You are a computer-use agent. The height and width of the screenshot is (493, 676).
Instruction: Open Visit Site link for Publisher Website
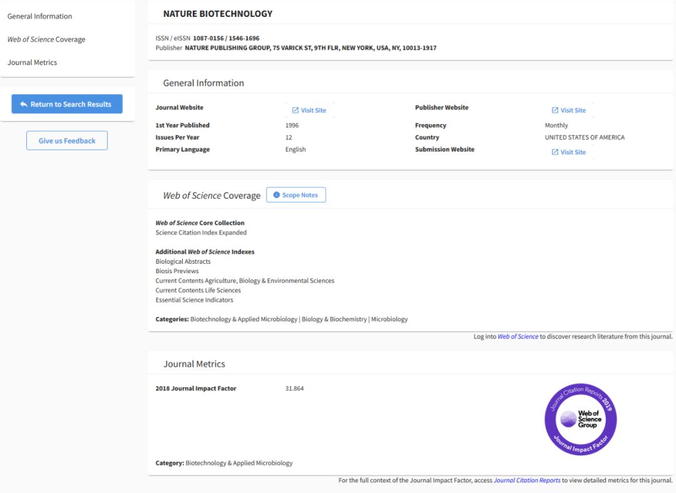coord(568,110)
